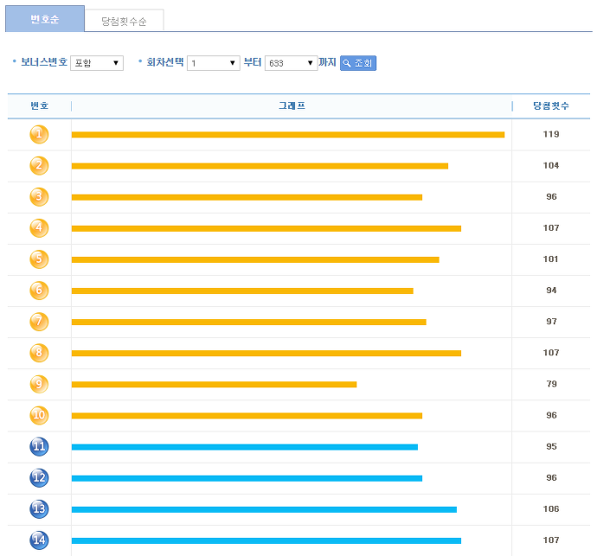
Task: Click the 번호 column header
Action: [x=40, y=105]
